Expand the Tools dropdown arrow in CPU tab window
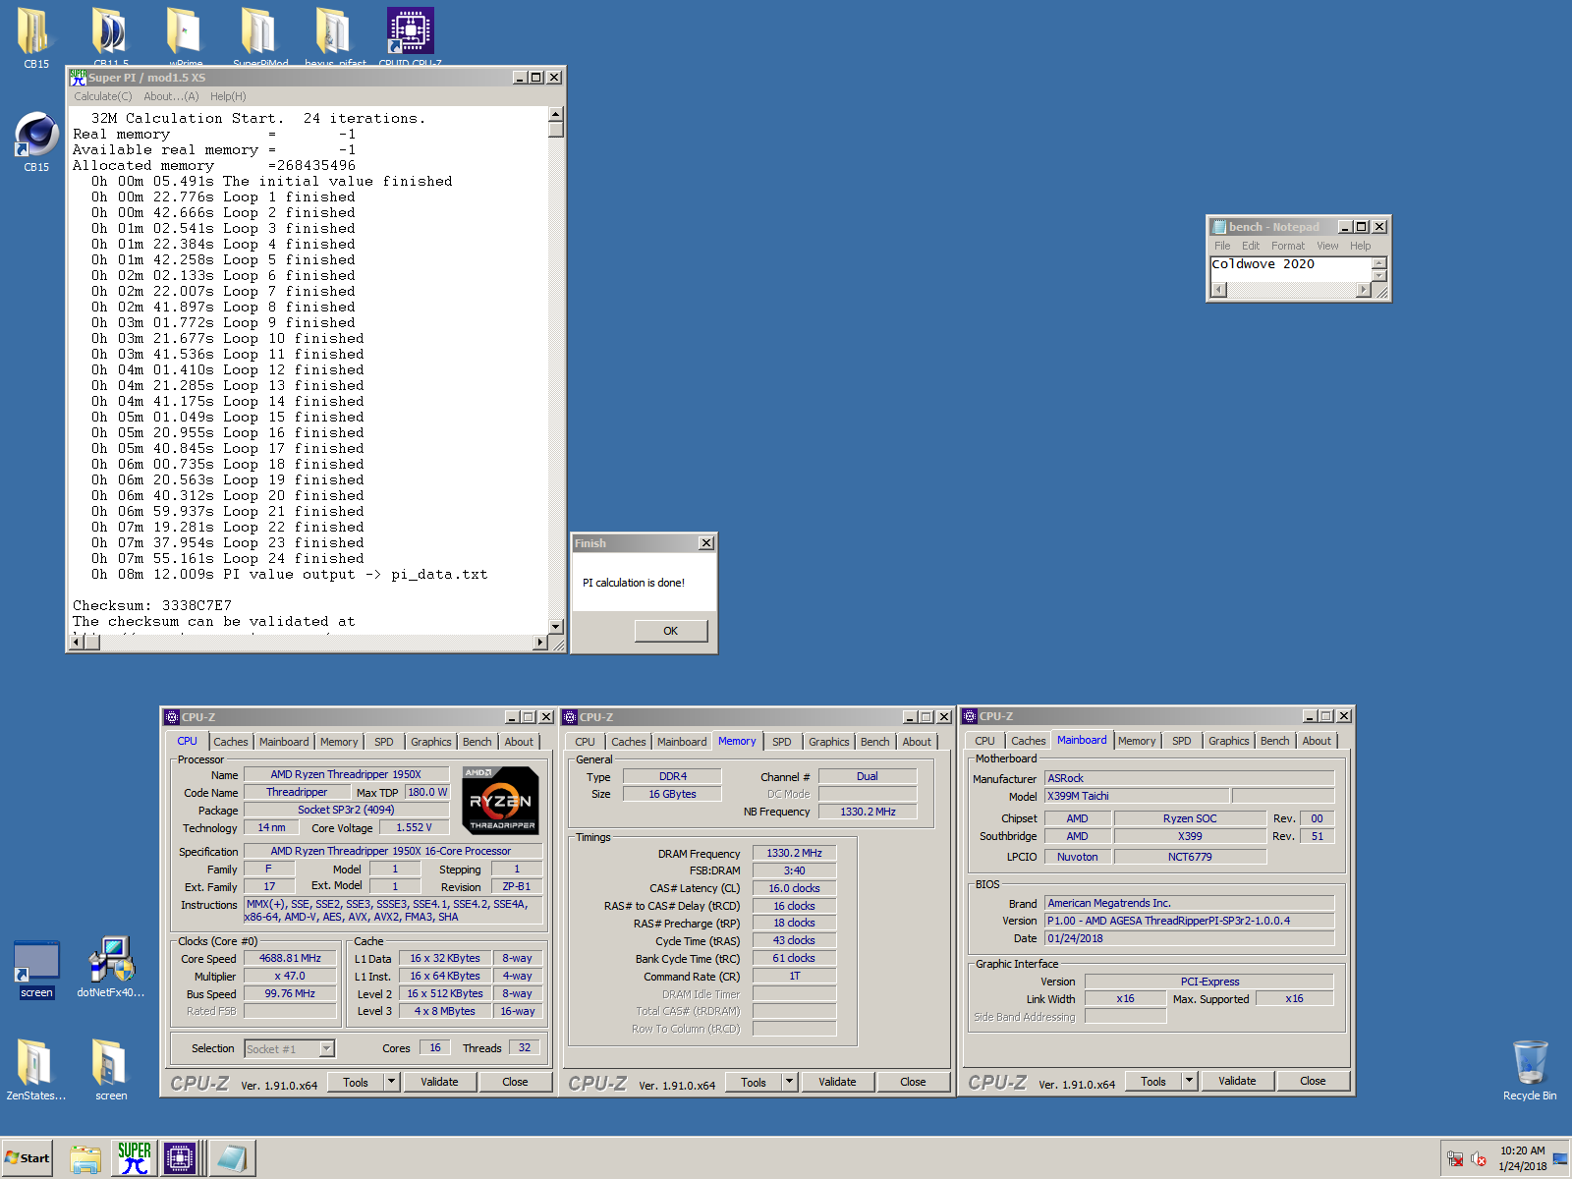Viewport: 1572px width, 1179px height. click(x=391, y=1082)
